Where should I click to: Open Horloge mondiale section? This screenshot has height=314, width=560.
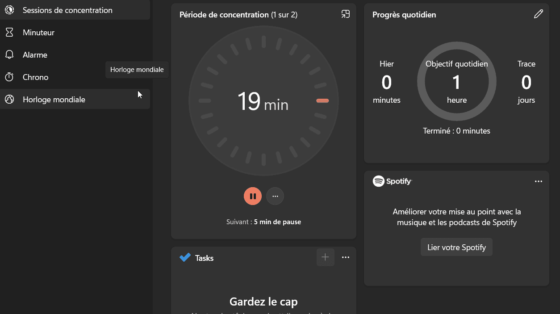pos(75,99)
